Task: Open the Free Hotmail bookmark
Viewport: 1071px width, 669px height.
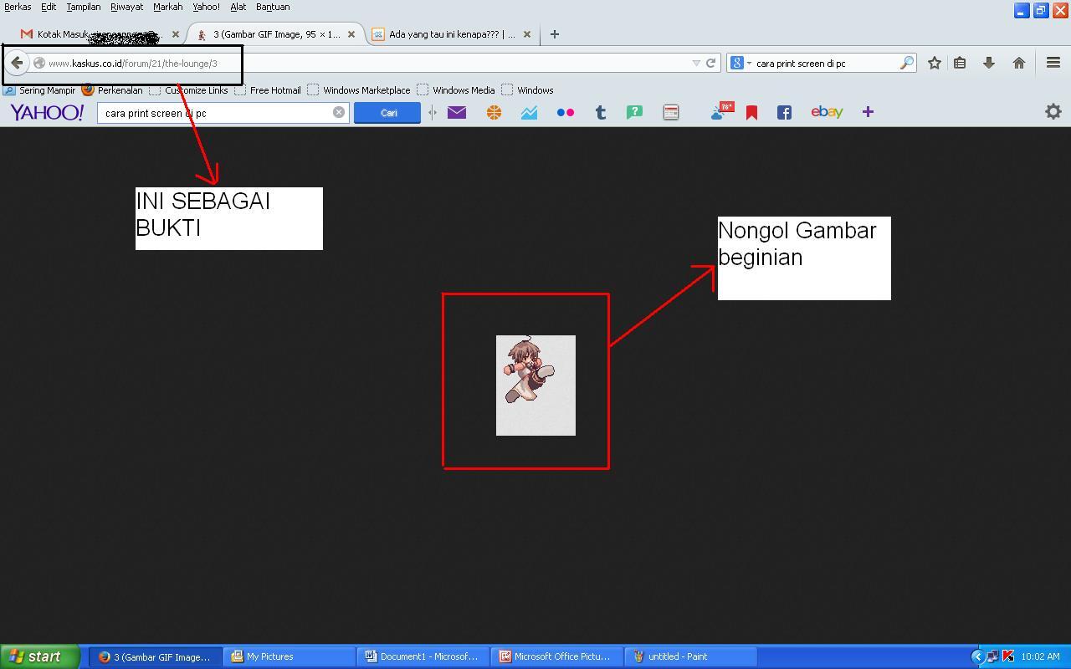Action: pyautogui.click(x=268, y=89)
